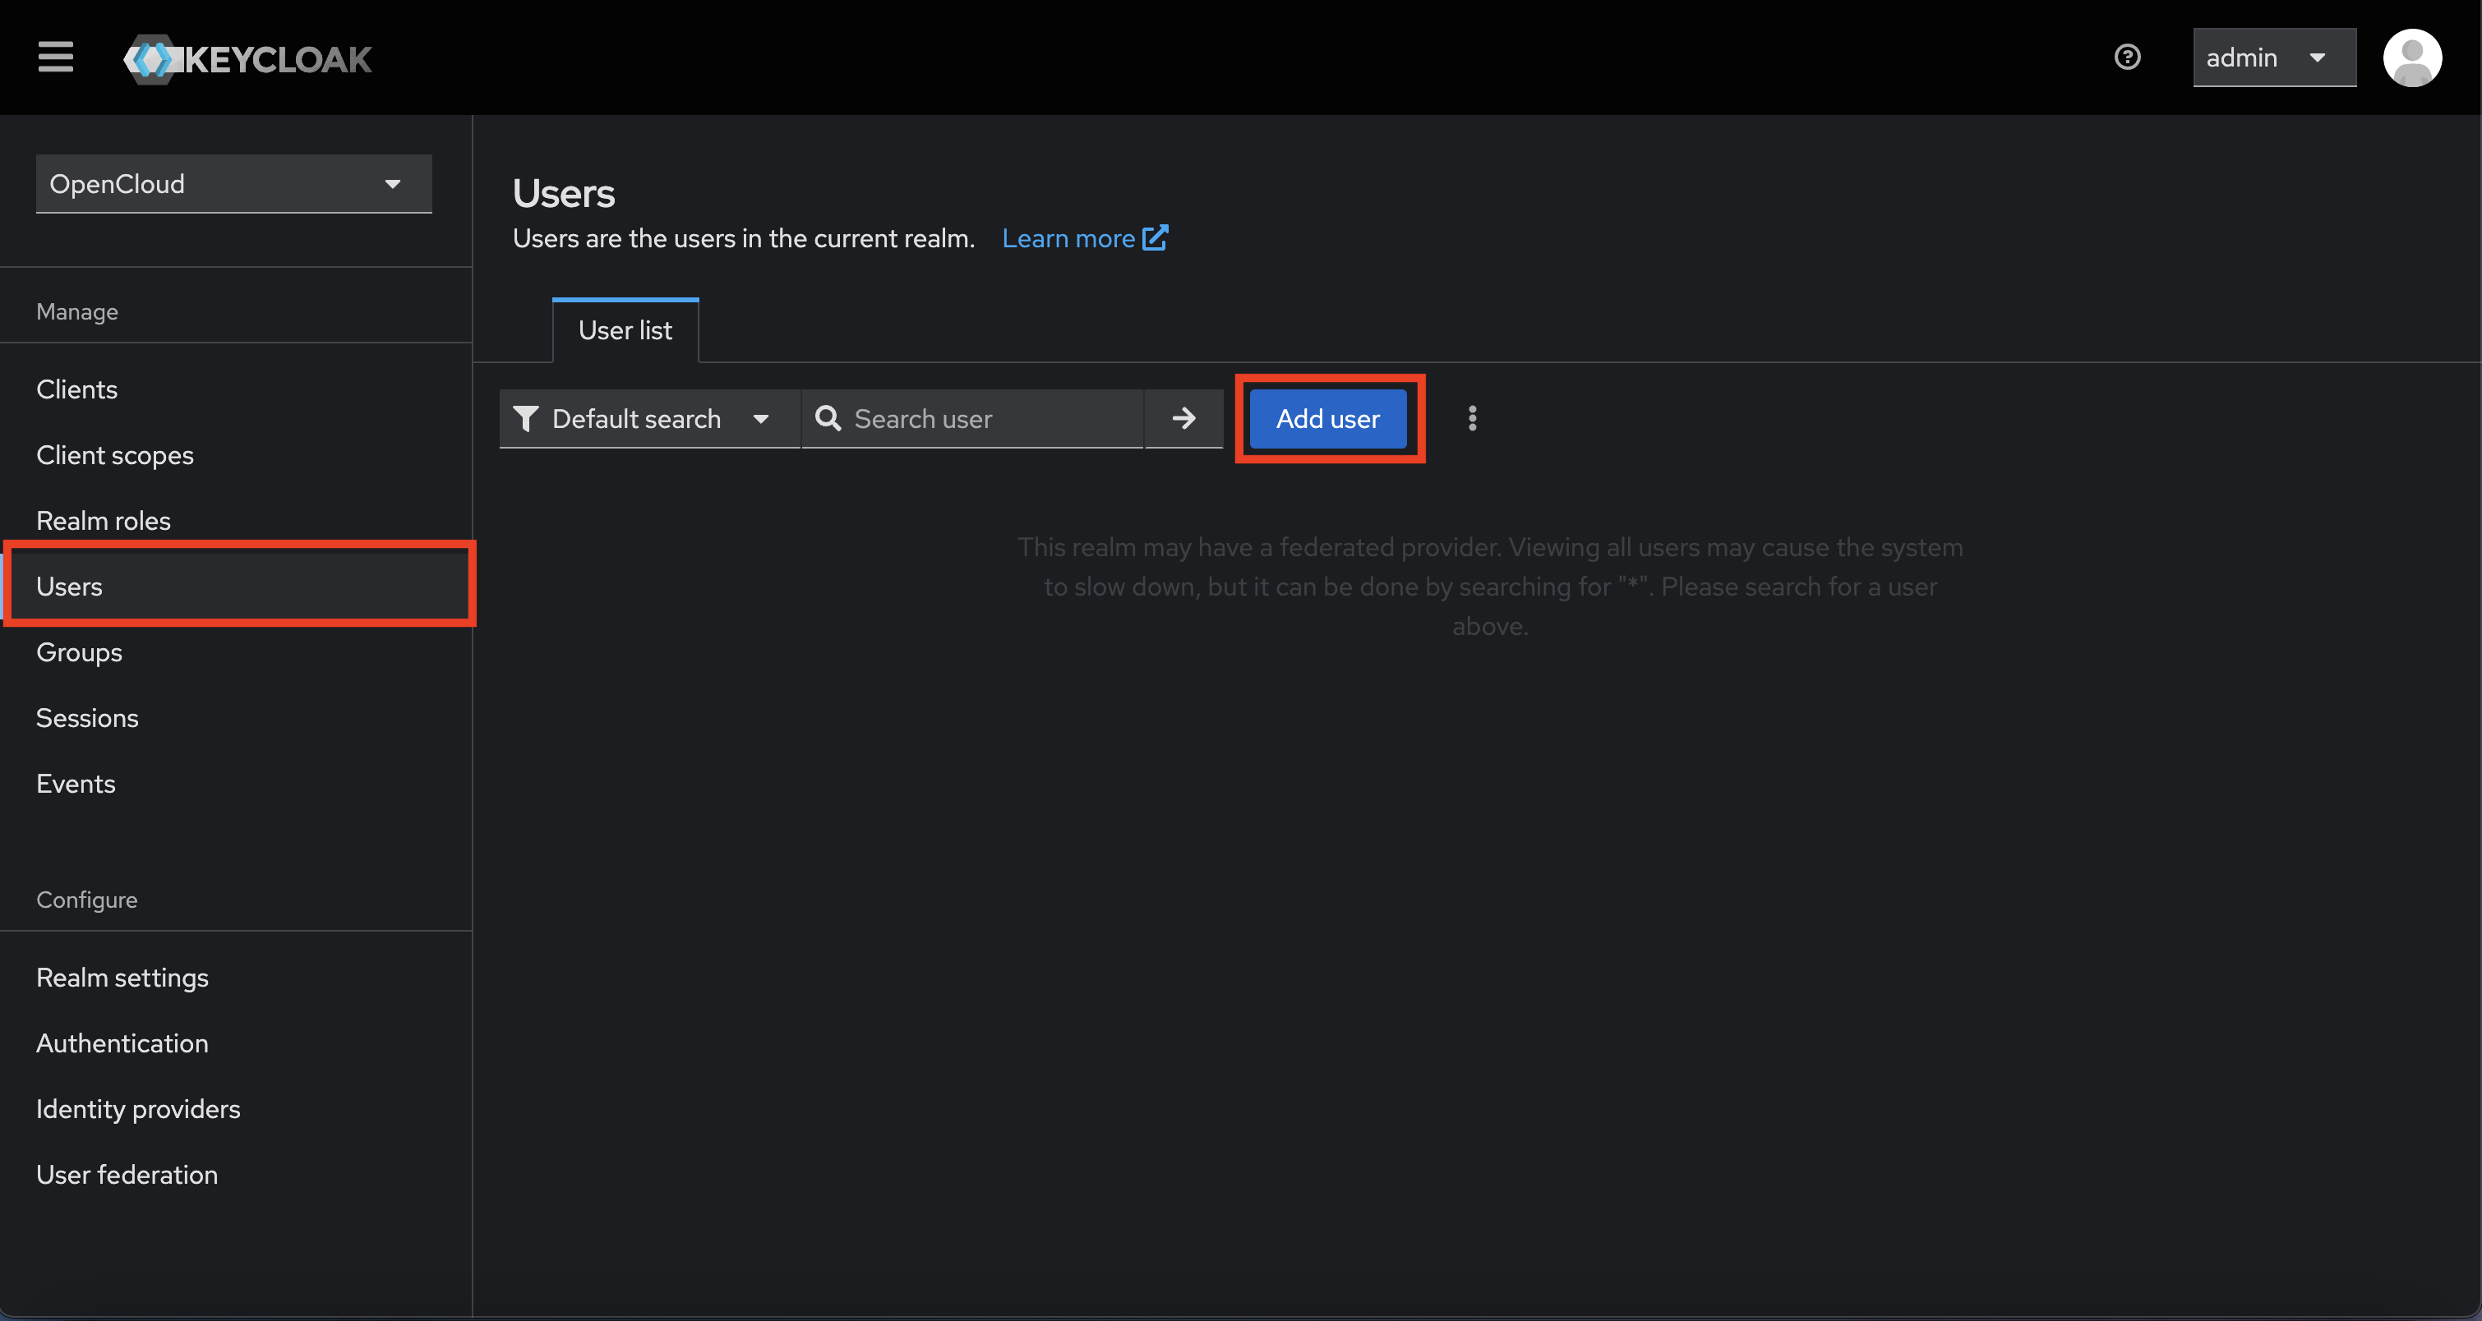Switch to the User list tab
This screenshot has height=1321, width=2482.
point(625,330)
